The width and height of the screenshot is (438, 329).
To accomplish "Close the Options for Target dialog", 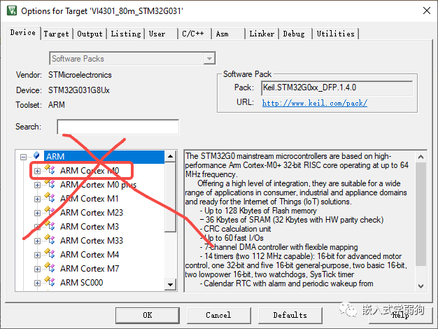I will [427, 10].
